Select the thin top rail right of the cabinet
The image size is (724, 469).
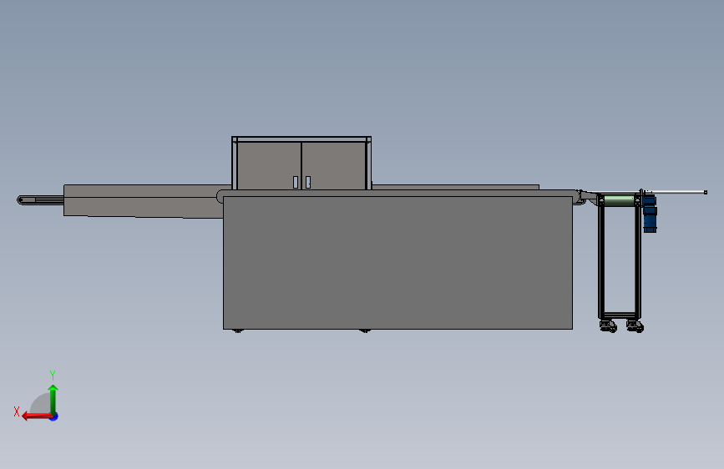pyautogui.click(x=455, y=187)
